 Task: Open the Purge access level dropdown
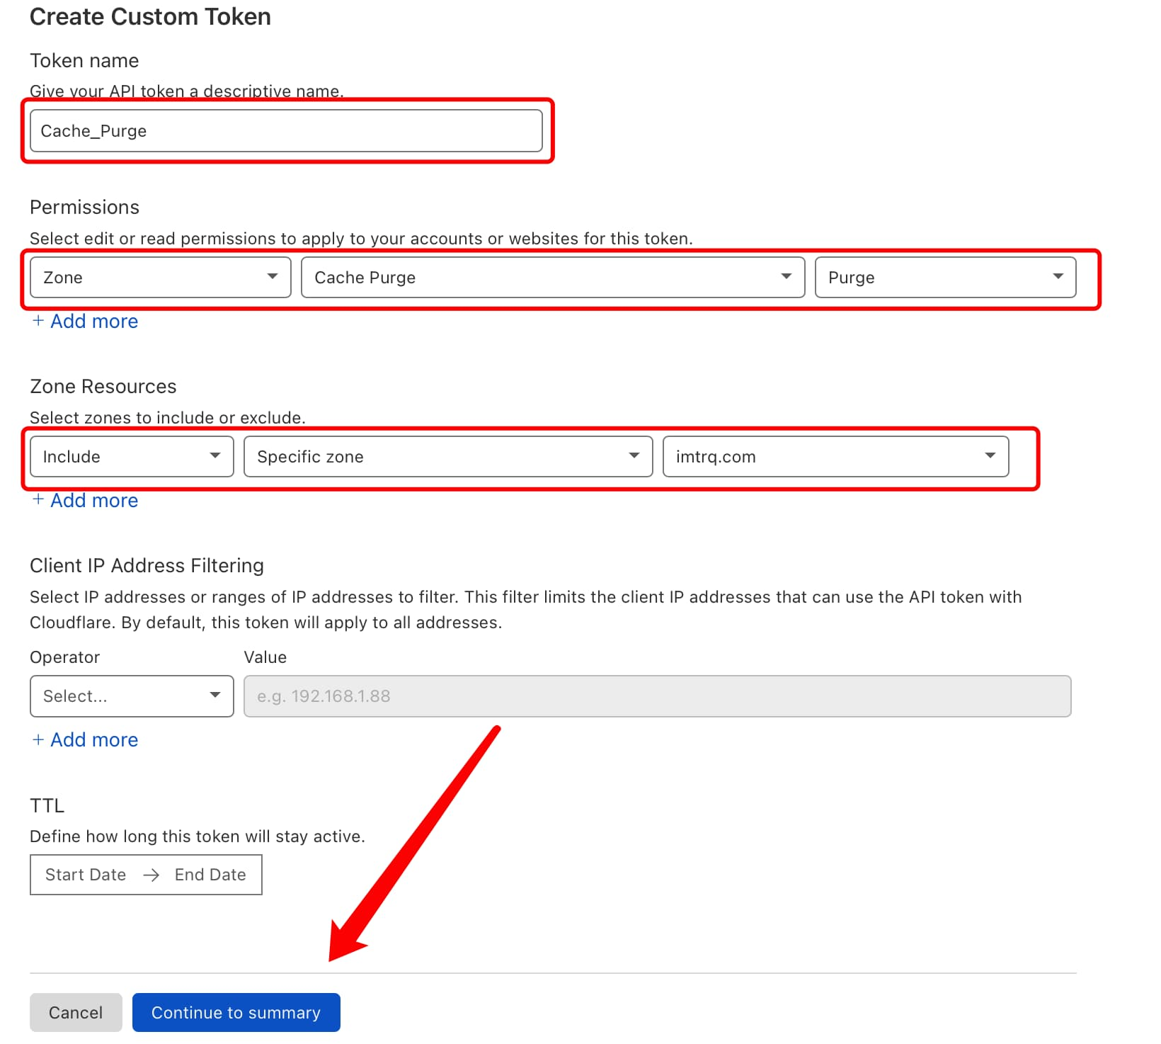pyautogui.click(x=944, y=278)
